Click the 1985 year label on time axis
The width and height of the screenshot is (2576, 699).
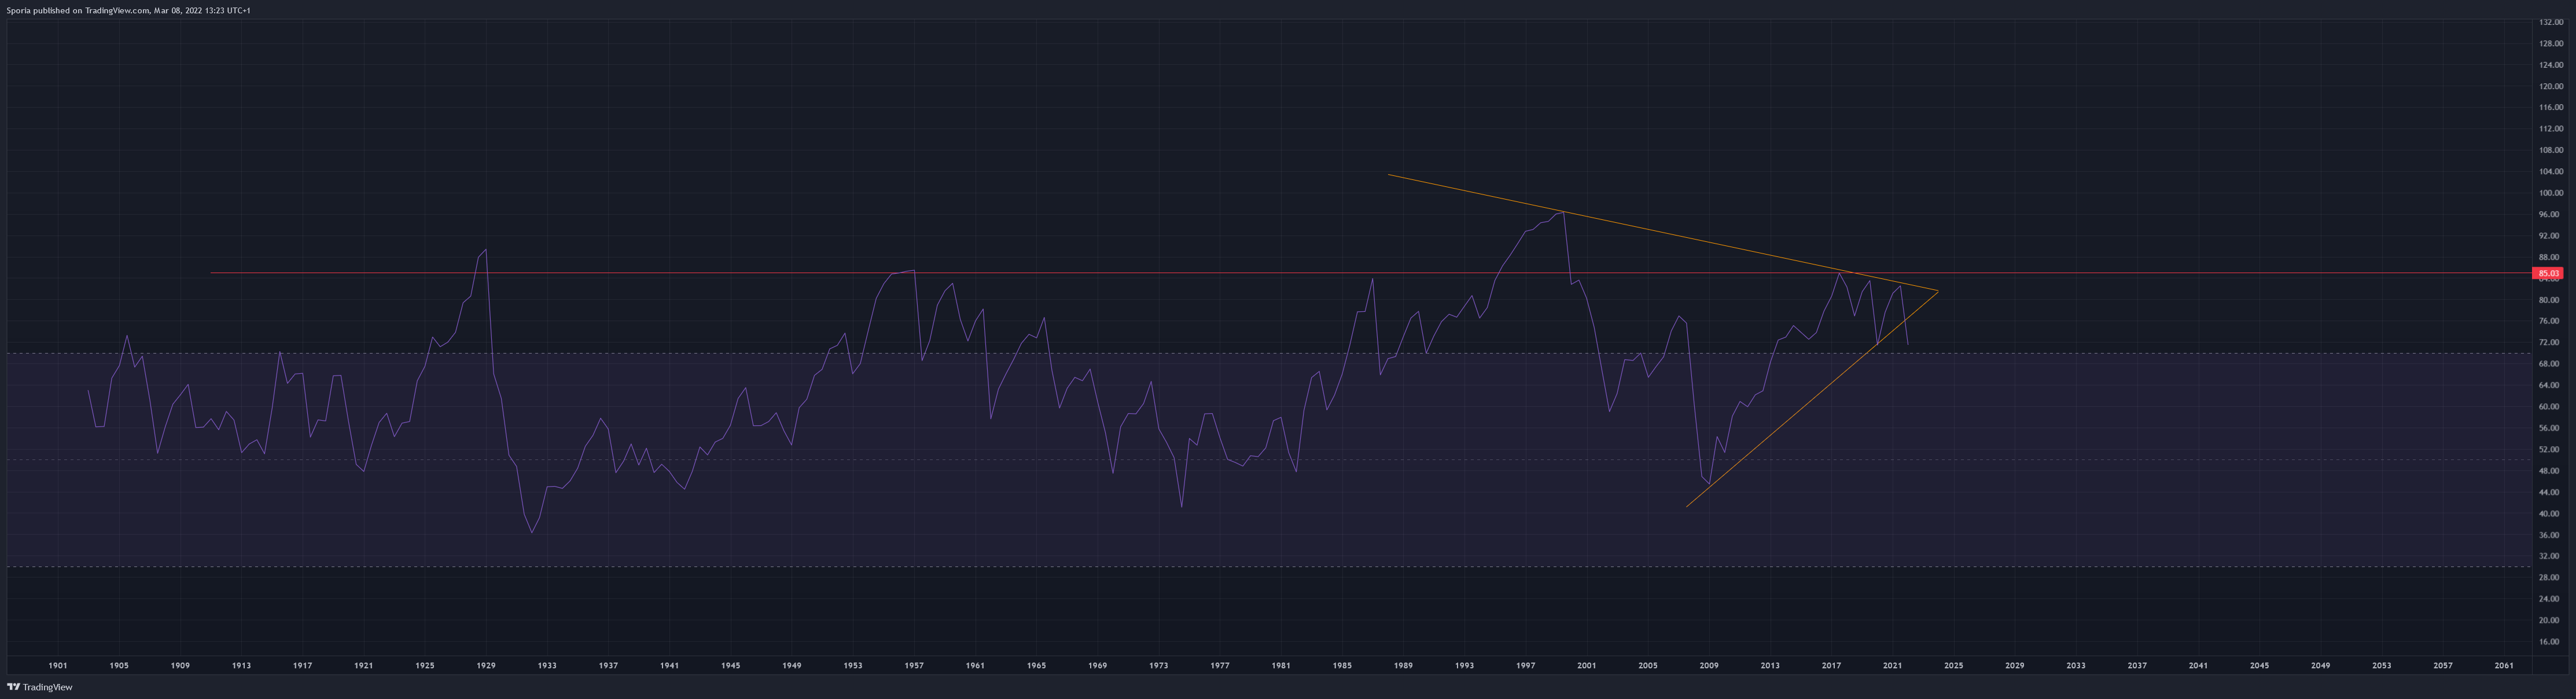pyautogui.click(x=1342, y=665)
